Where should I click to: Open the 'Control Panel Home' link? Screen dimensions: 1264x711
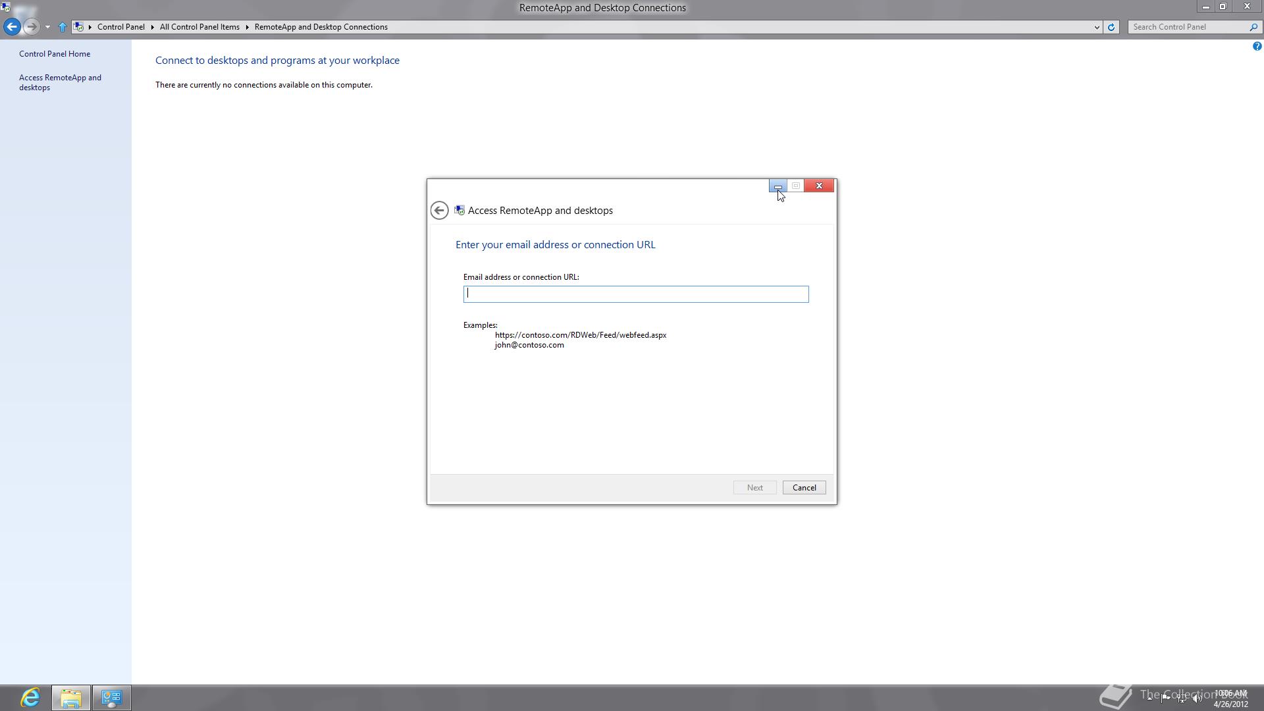pos(55,54)
